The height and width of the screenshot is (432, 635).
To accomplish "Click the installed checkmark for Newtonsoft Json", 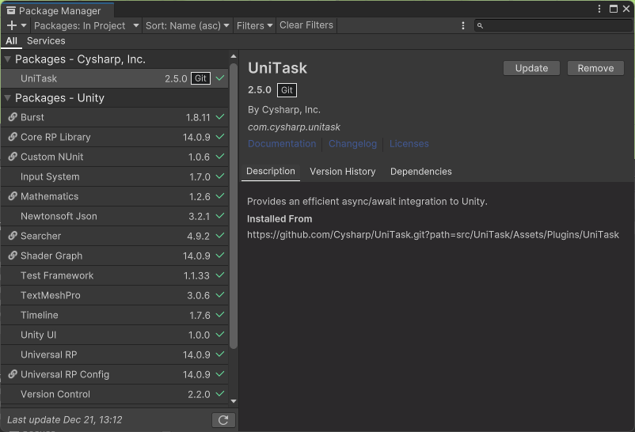I will tap(220, 216).
